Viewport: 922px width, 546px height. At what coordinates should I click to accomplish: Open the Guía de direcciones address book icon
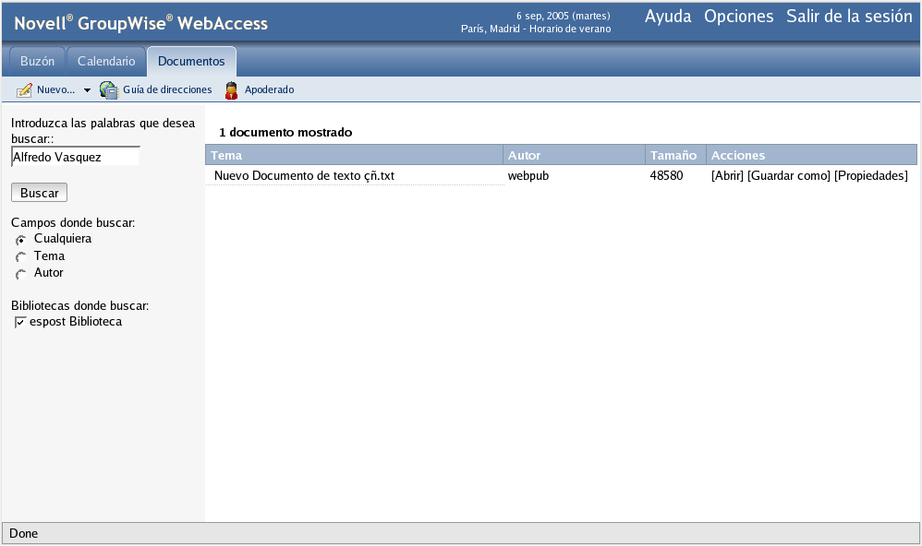(x=108, y=89)
